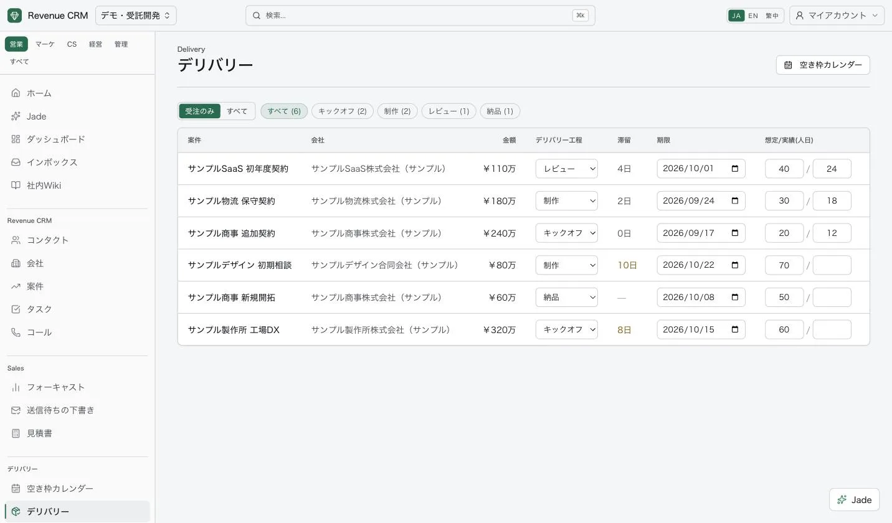Open deal サンプル物流 保守契約
Screen dimensions: 892x523
coord(232,201)
